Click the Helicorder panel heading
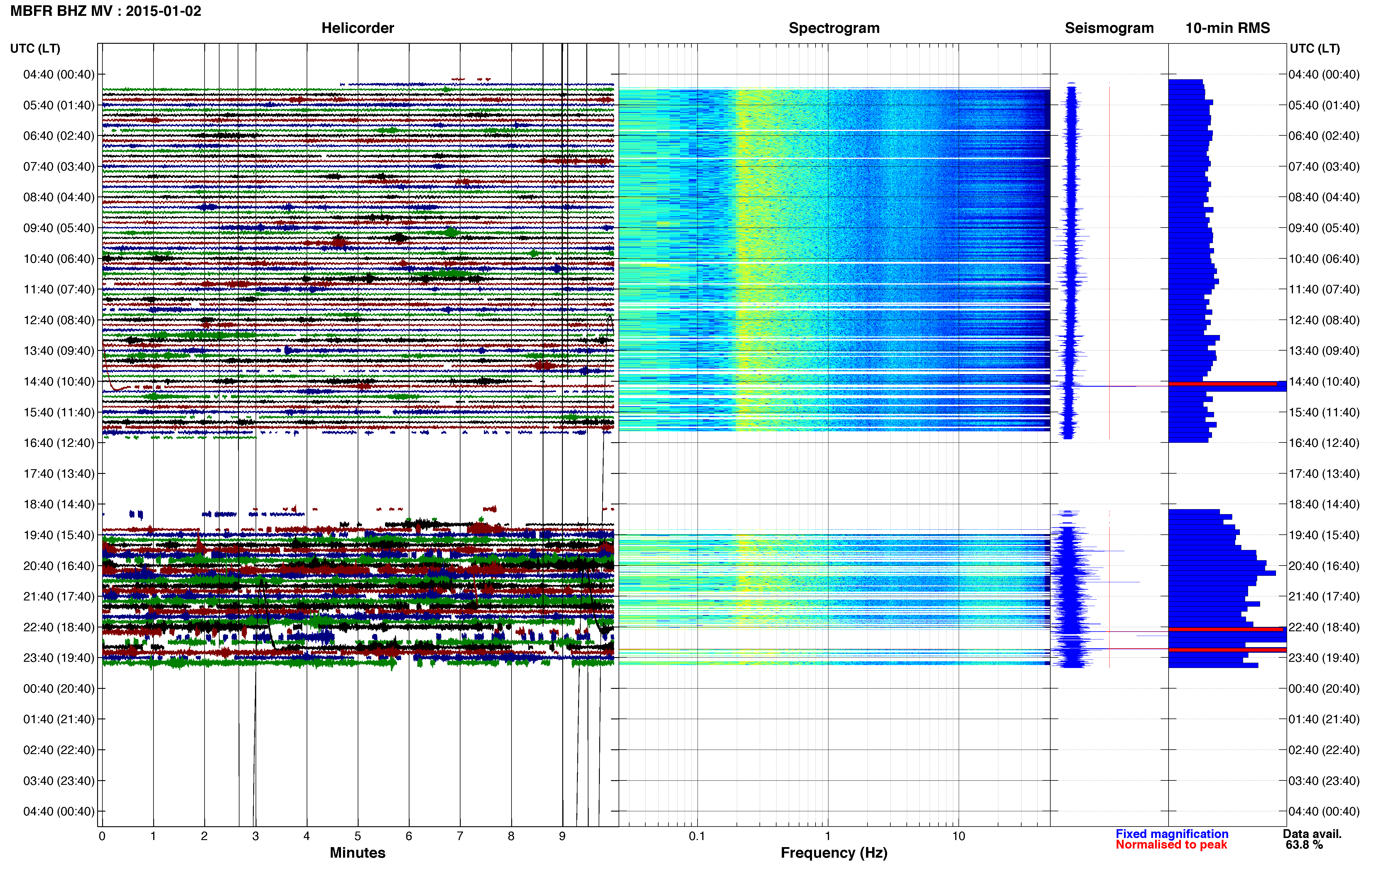Viewport: 1391px width, 870px height. (x=357, y=28)
